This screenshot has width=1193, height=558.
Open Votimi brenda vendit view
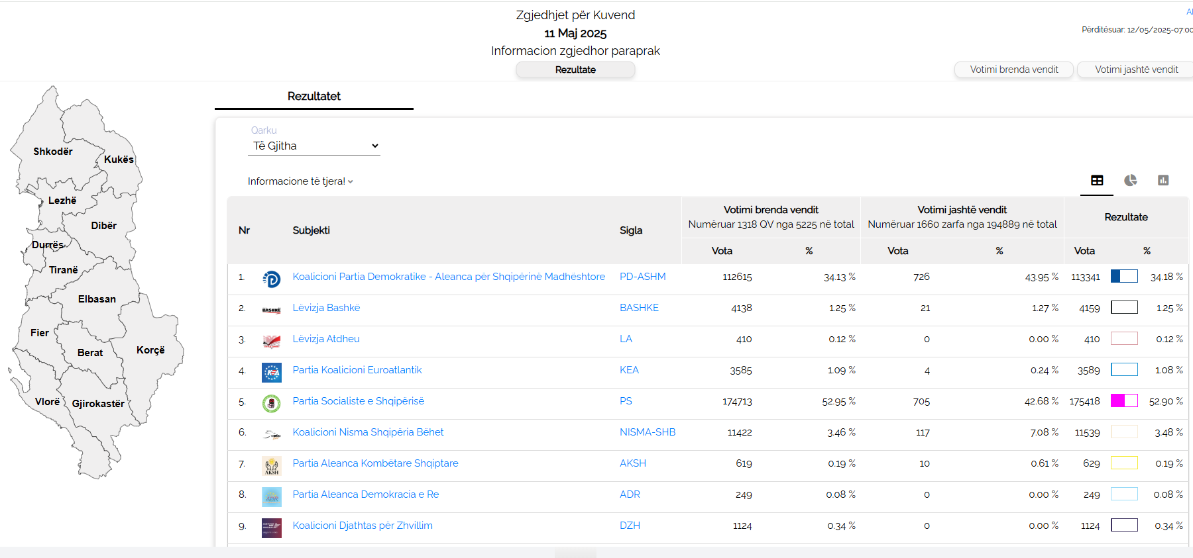click(1013, 70)
